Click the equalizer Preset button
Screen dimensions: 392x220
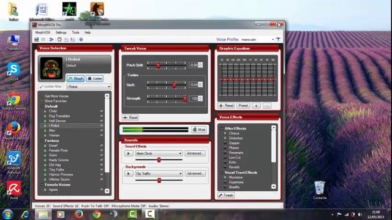coord(243,106)
